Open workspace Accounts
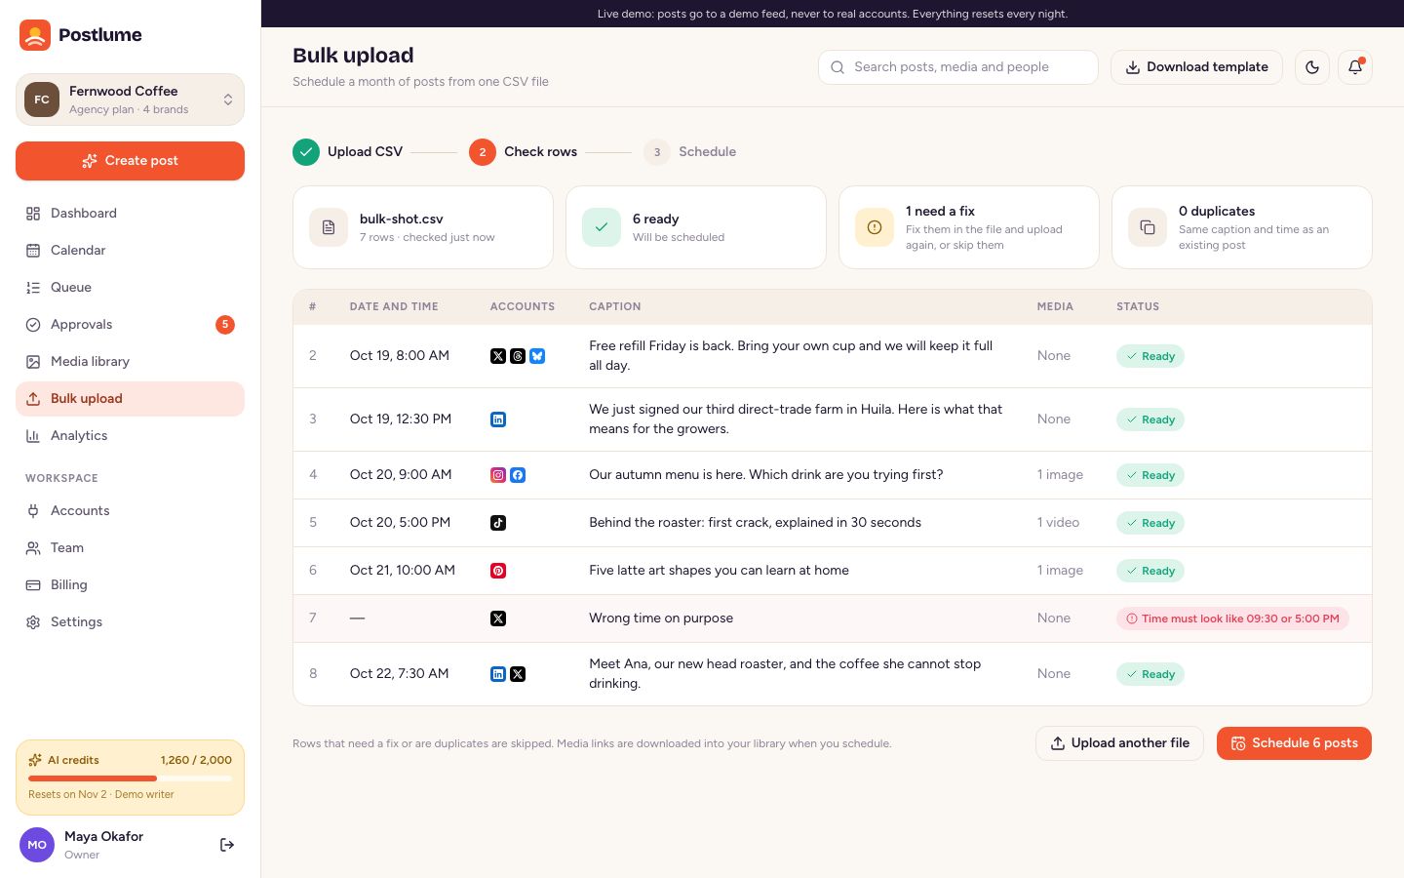1404x878 pixels. (x=130, y=511)
